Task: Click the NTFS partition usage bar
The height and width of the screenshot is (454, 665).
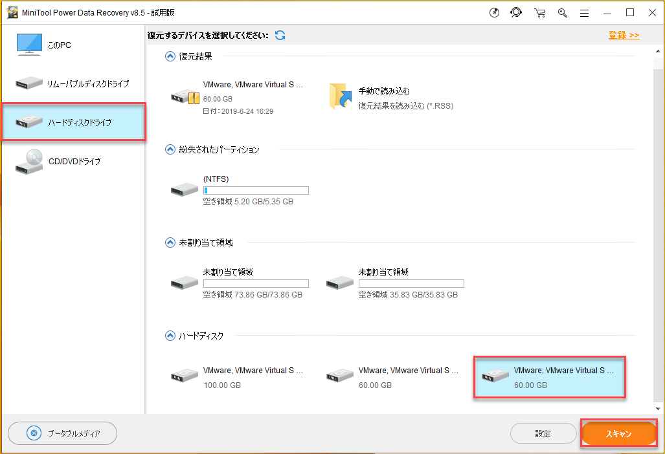Action: coord(256,191)
